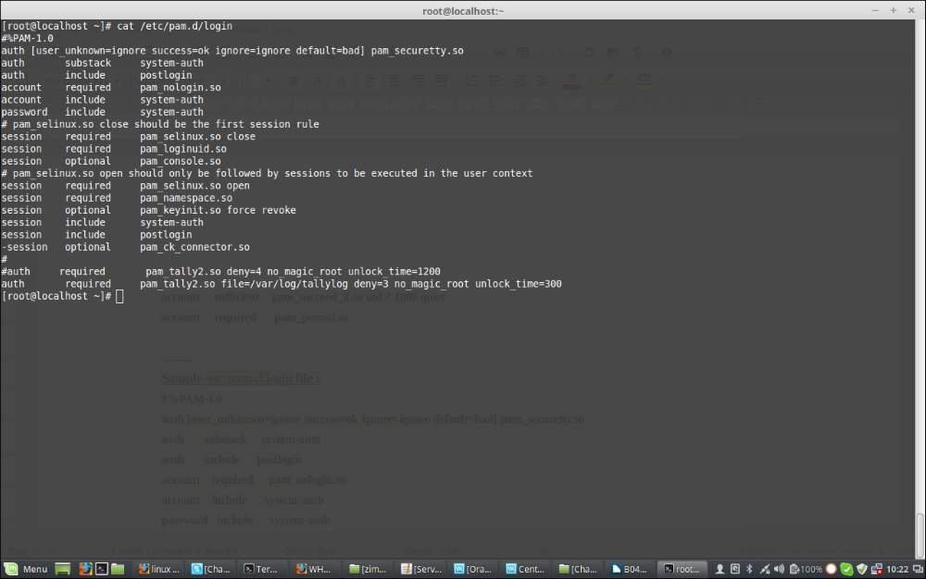
Task: Click 'pam_namespace.so' in the terminal
Action: click(x=186, y=198)
